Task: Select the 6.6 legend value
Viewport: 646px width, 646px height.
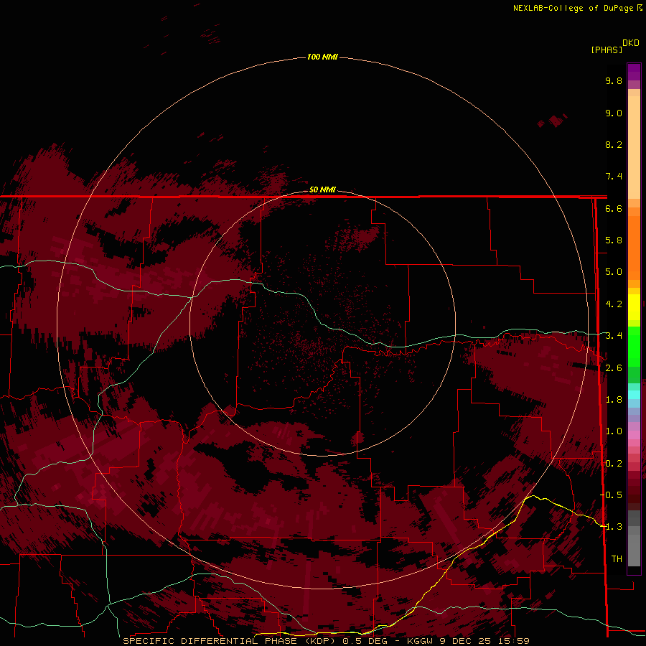Action: coord(614,208)
